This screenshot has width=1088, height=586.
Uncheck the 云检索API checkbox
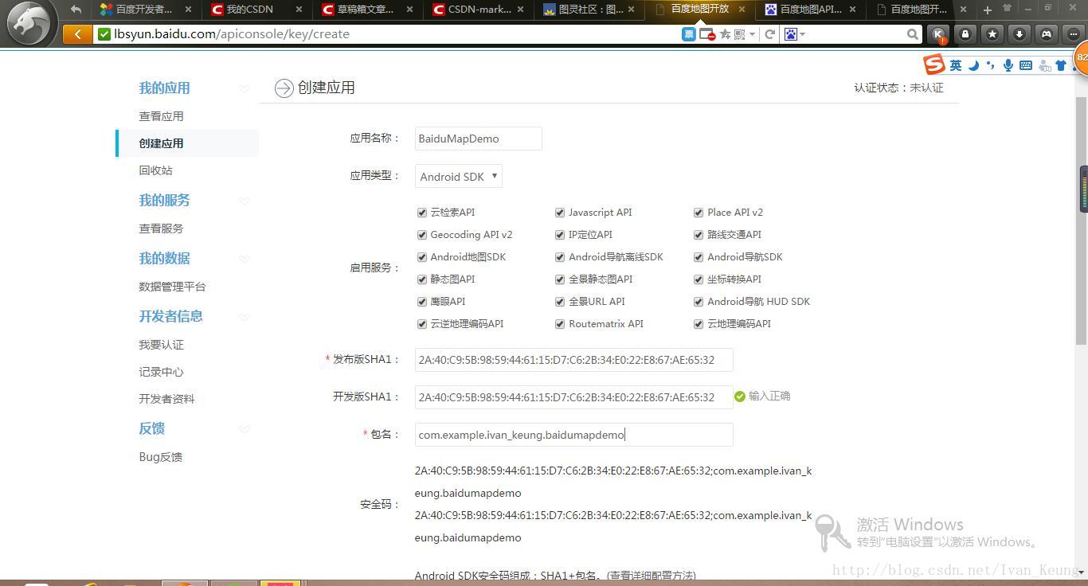(x=422, y=213)
